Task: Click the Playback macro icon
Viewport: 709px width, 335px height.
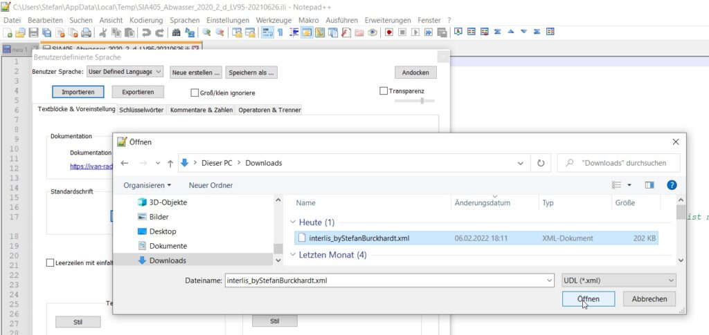Action: pyautogui.click(x=415, y=32)
